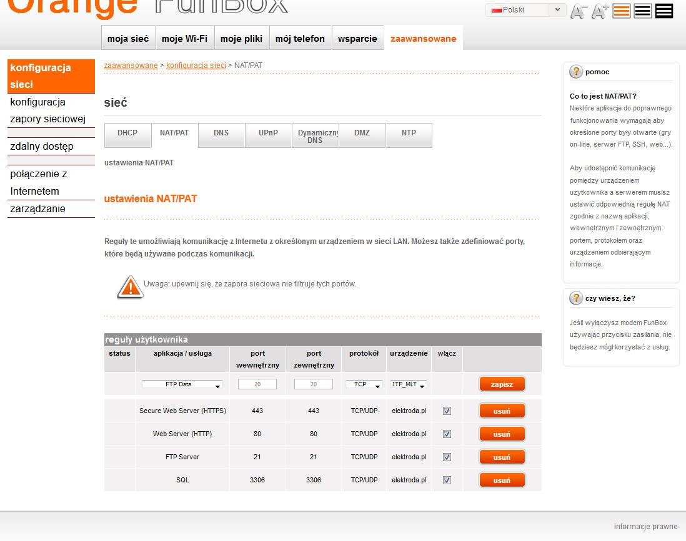Click the question icon beside czy wiesz, że?
Image resolution: width=686 pixels, height=541 pixels.
575,298
